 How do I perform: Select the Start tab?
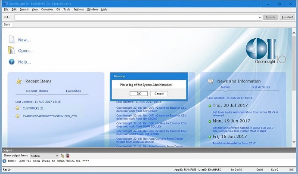pos(7,24)
